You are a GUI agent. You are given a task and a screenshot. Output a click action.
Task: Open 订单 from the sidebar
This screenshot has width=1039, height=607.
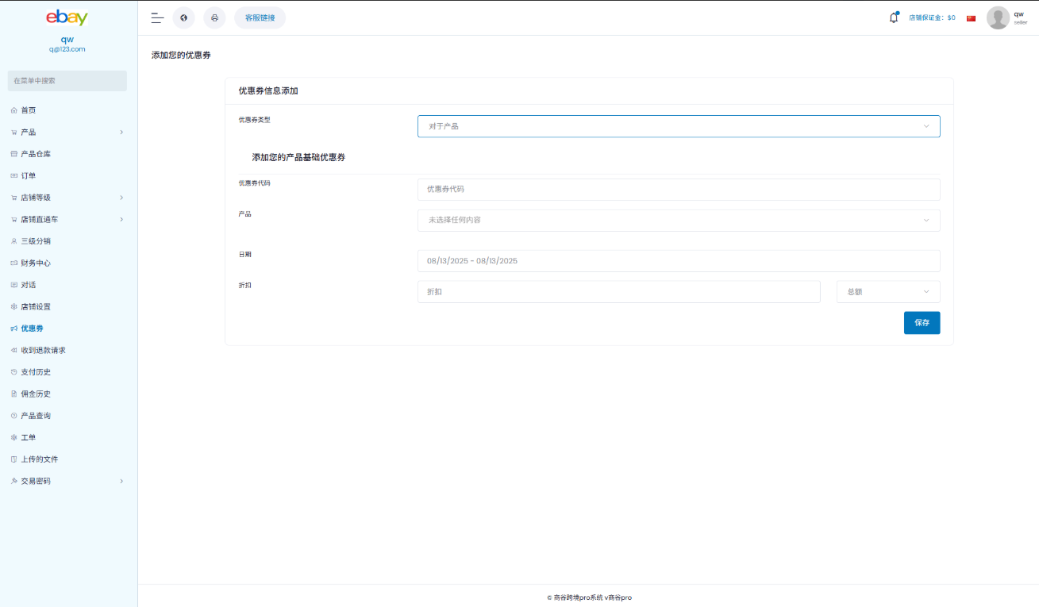click(28, 175)
